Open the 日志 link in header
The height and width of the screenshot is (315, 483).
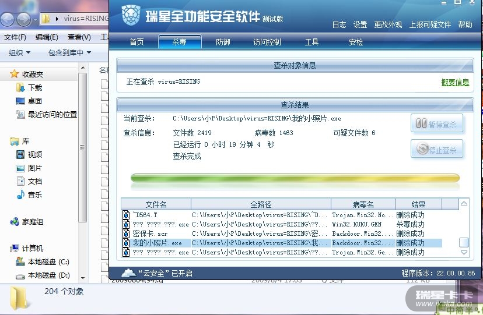point(339,24)
